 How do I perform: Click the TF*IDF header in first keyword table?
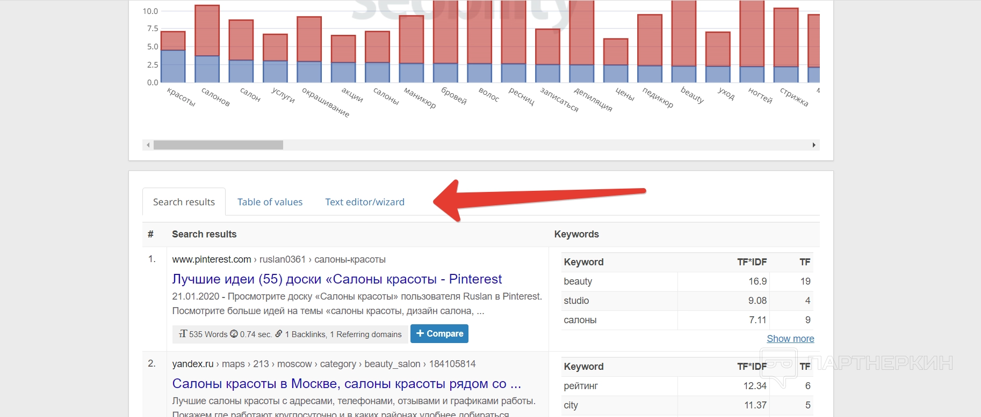[752, 262]
